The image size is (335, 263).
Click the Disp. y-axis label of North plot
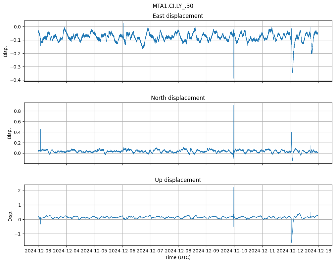pos(10,133)
